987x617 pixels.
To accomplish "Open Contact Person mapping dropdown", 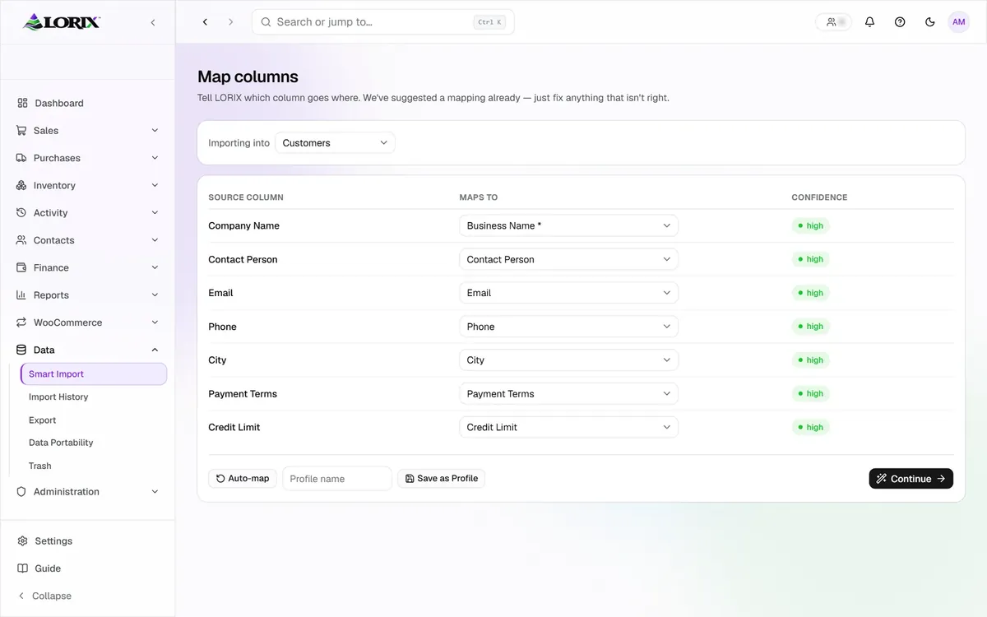I will pos(568,259).
